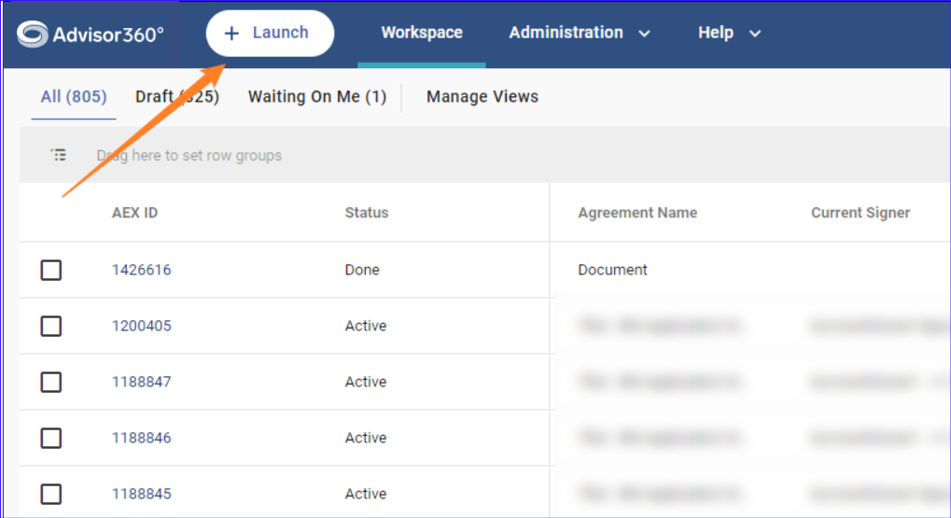Click the Done status of row 1426616
951x518 pixels.
[x=362, y=270]
